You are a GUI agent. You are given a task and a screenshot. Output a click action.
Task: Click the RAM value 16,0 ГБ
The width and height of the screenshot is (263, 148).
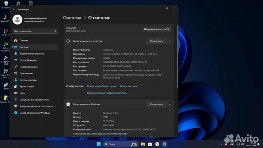106,58
